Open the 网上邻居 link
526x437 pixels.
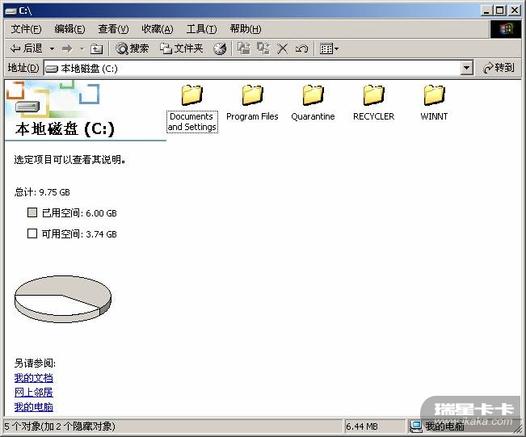pos(34,393)
